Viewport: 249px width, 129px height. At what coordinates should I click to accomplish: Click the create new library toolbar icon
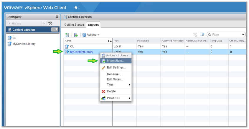tap(67, 35)
